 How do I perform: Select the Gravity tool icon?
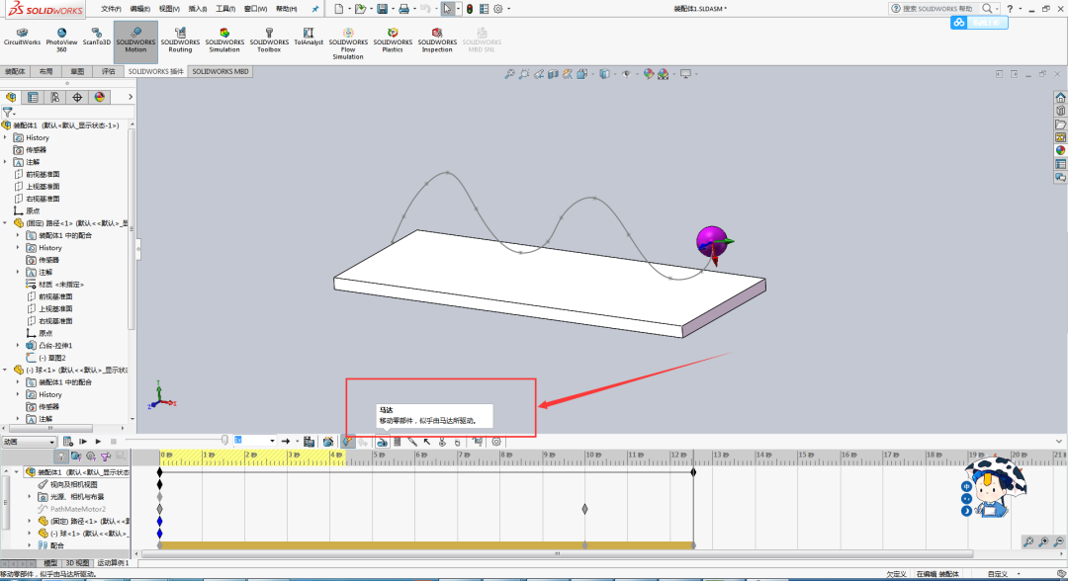point(458,441)
